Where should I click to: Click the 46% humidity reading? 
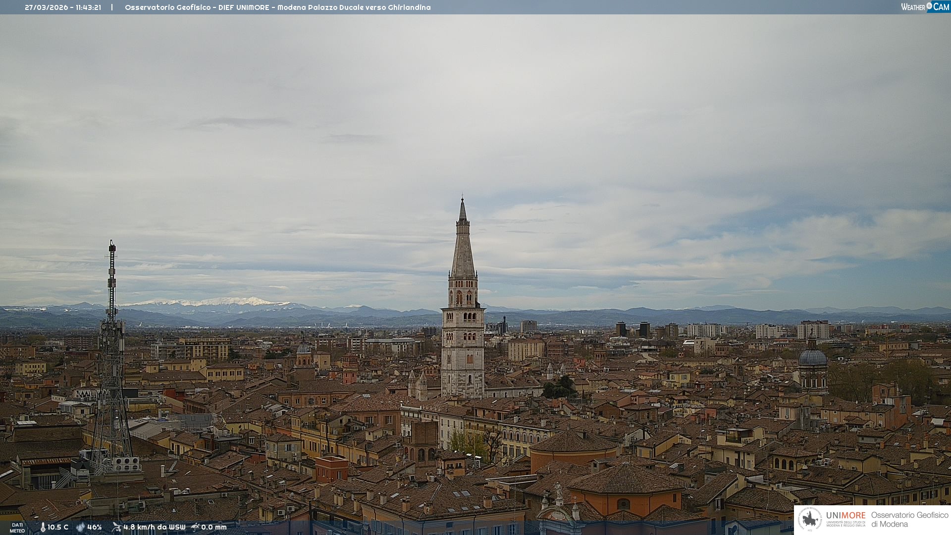95,527
